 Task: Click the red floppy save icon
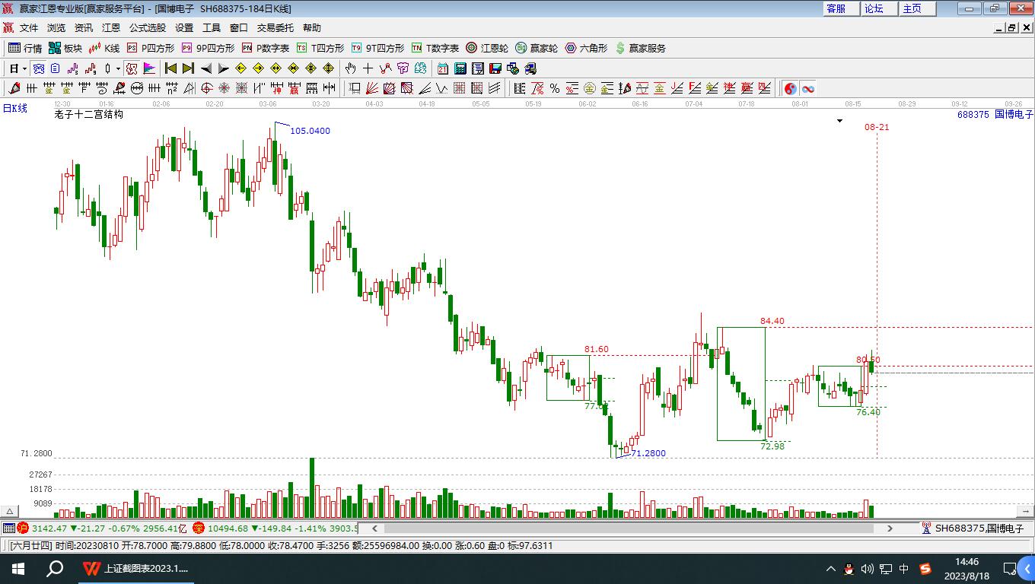point(495,68)
